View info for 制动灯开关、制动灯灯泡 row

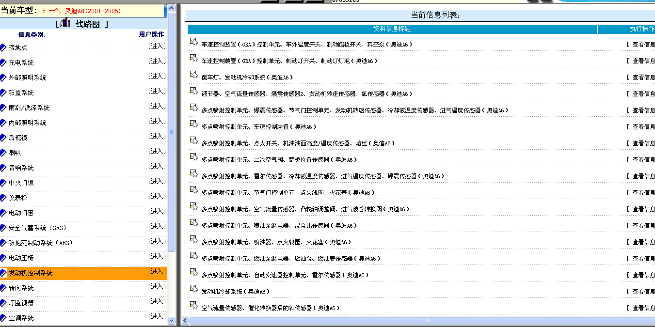pyautogui.click(x=643, y=61)
